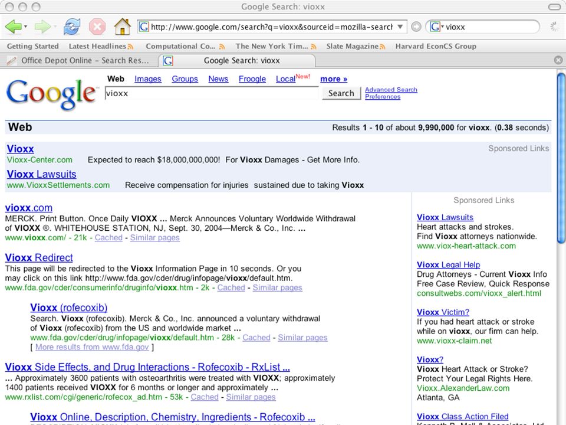The width and height of the screenshot is (566, 425).
Task: Open the Vioxx Class Action Filed ad
Action: point(462,416)
